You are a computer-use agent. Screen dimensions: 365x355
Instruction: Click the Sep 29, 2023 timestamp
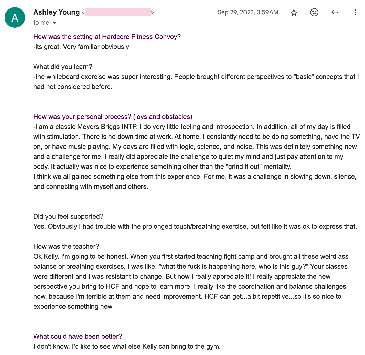tap(248, 12)
